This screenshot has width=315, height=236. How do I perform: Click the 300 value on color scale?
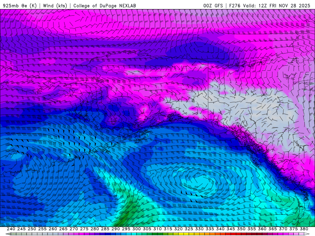pos(136,229)
